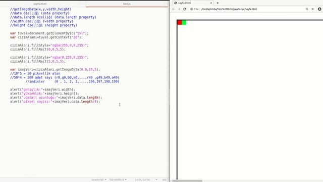This screenshot has height=182, width=323.
Task: Click the comment "//data.length özelliği"
Action: pyautogui.click(x=53, y=17)
